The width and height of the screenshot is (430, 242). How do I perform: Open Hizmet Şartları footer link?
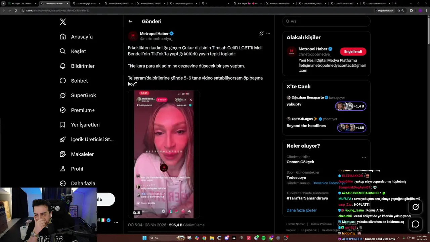(296, 224)
